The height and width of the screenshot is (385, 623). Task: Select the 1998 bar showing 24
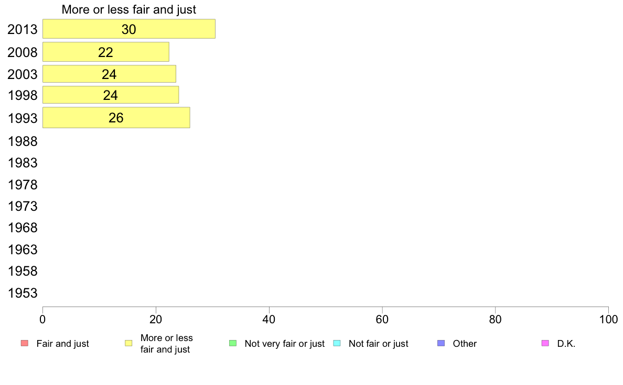coord(111,95)
